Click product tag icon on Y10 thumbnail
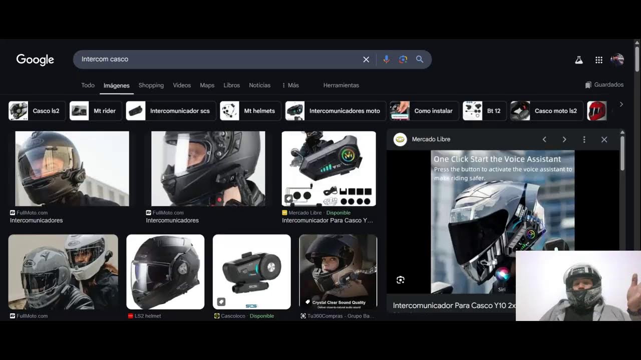 click(288, 199)
